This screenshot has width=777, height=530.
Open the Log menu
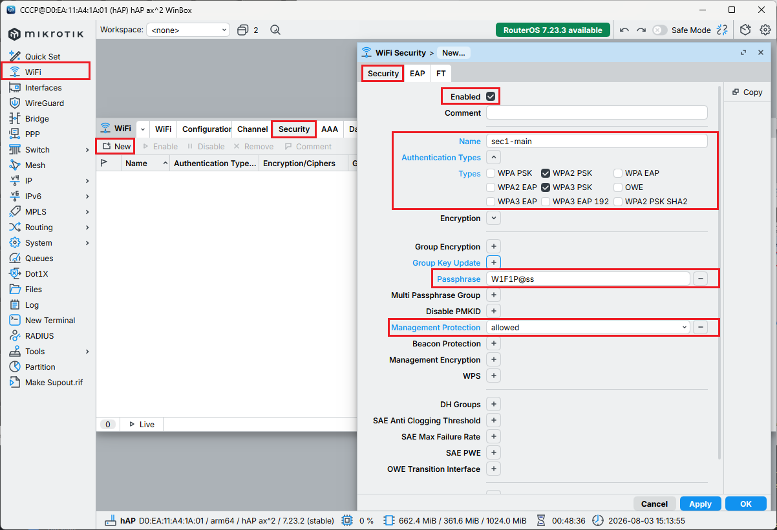point(32,304)
